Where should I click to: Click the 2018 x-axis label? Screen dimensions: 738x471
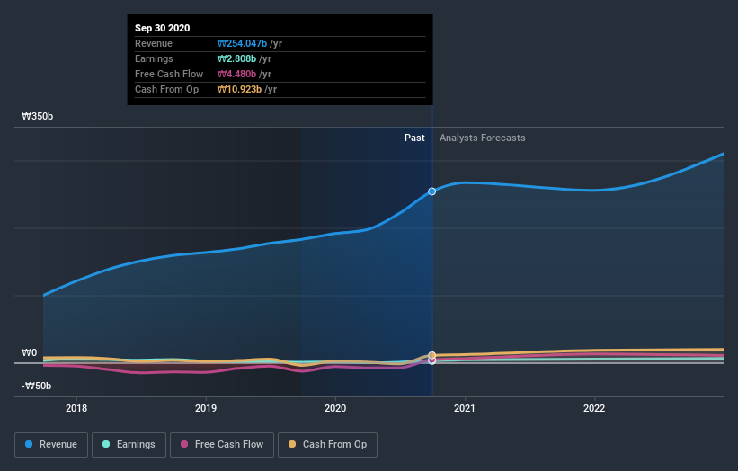click(76, 408)
